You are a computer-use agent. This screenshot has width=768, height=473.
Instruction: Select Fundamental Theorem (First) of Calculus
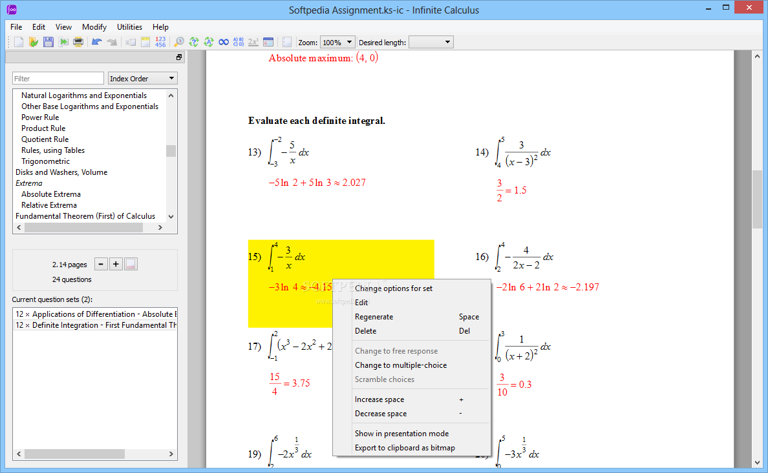pyautogui.click(x=85, y=216)
